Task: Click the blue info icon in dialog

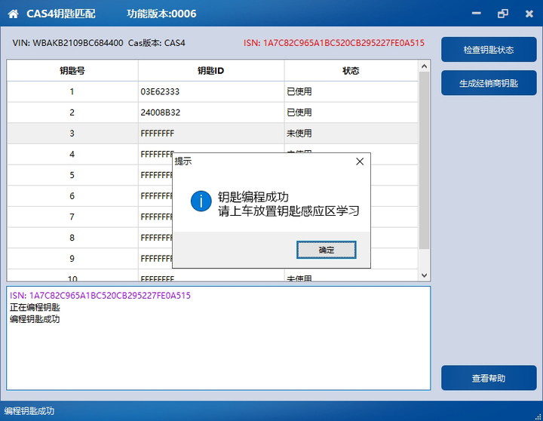Action: (201, 201)
